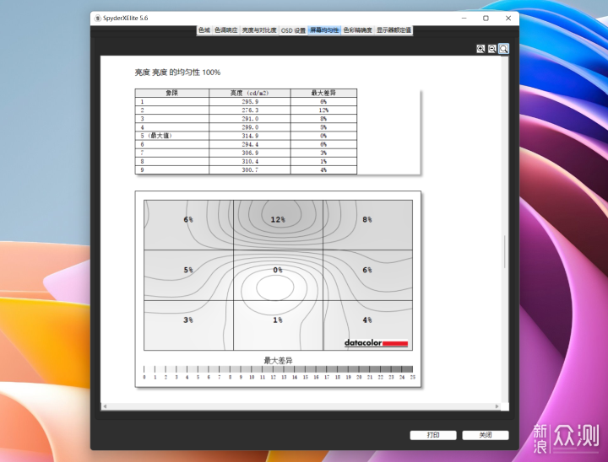This screenshot has width=608, height=462.
Task: Click the 4% label in the uniformity map
Action: (367, 320)
